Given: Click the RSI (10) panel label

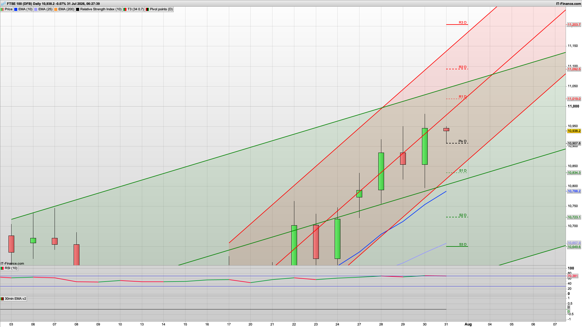Looking at the screenshot, I should coord(11,268).
